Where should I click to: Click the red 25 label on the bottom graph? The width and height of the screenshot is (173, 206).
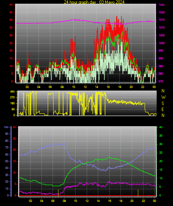click(14, 139)
